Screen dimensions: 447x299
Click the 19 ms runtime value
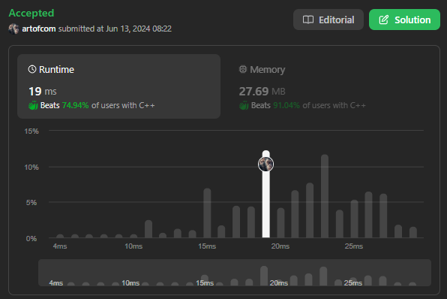(43, 92)
